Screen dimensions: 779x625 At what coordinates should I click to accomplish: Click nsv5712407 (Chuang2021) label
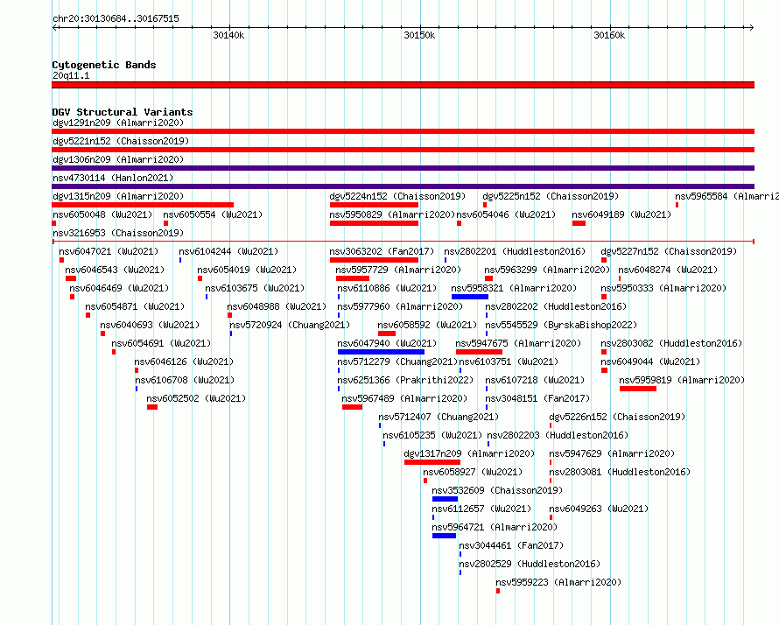(439, 417)
